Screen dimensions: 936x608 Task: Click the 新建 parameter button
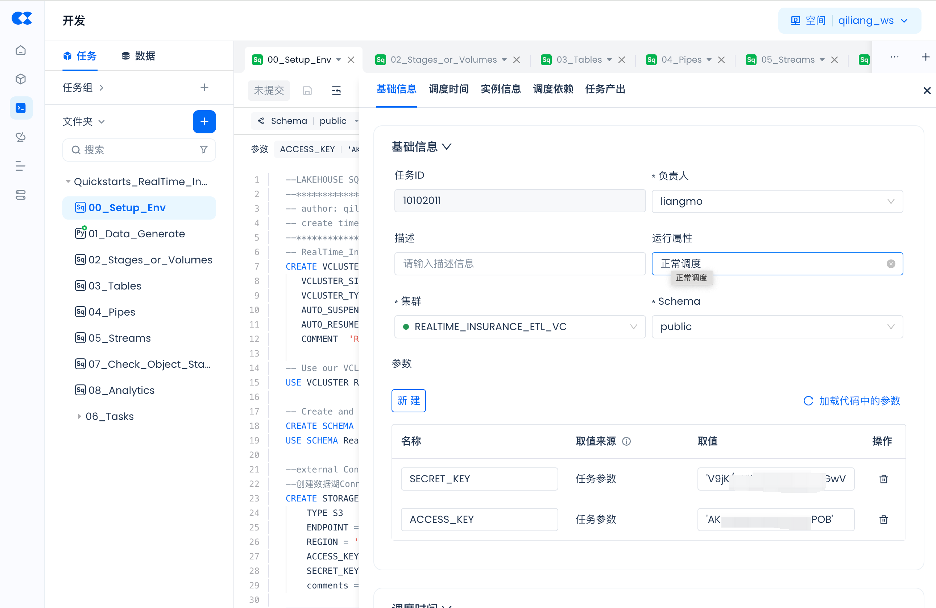click(x=408, y=400)
